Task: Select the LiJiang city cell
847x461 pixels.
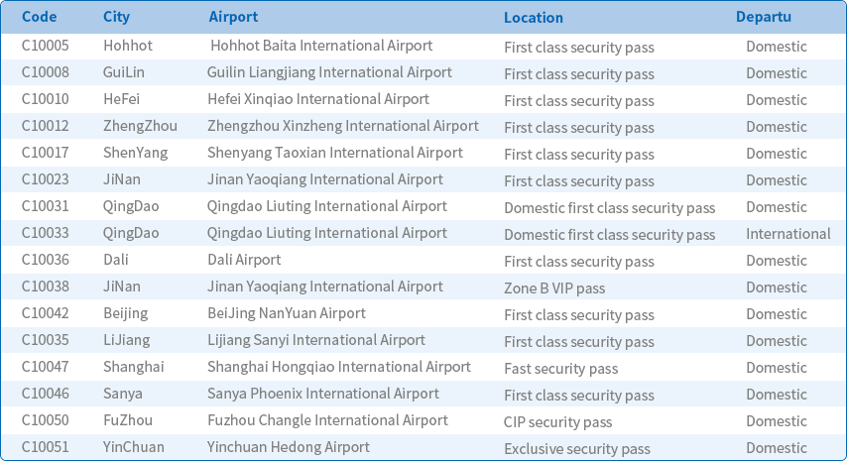Action: [126, 340]
